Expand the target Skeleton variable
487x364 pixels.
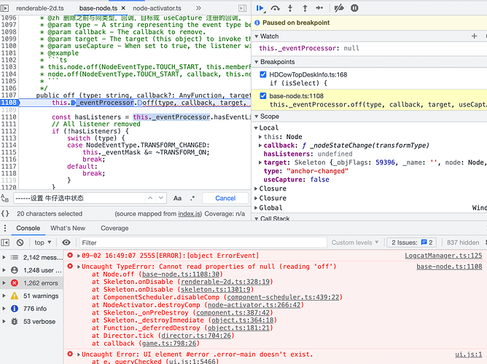click(x=260, y=162)
